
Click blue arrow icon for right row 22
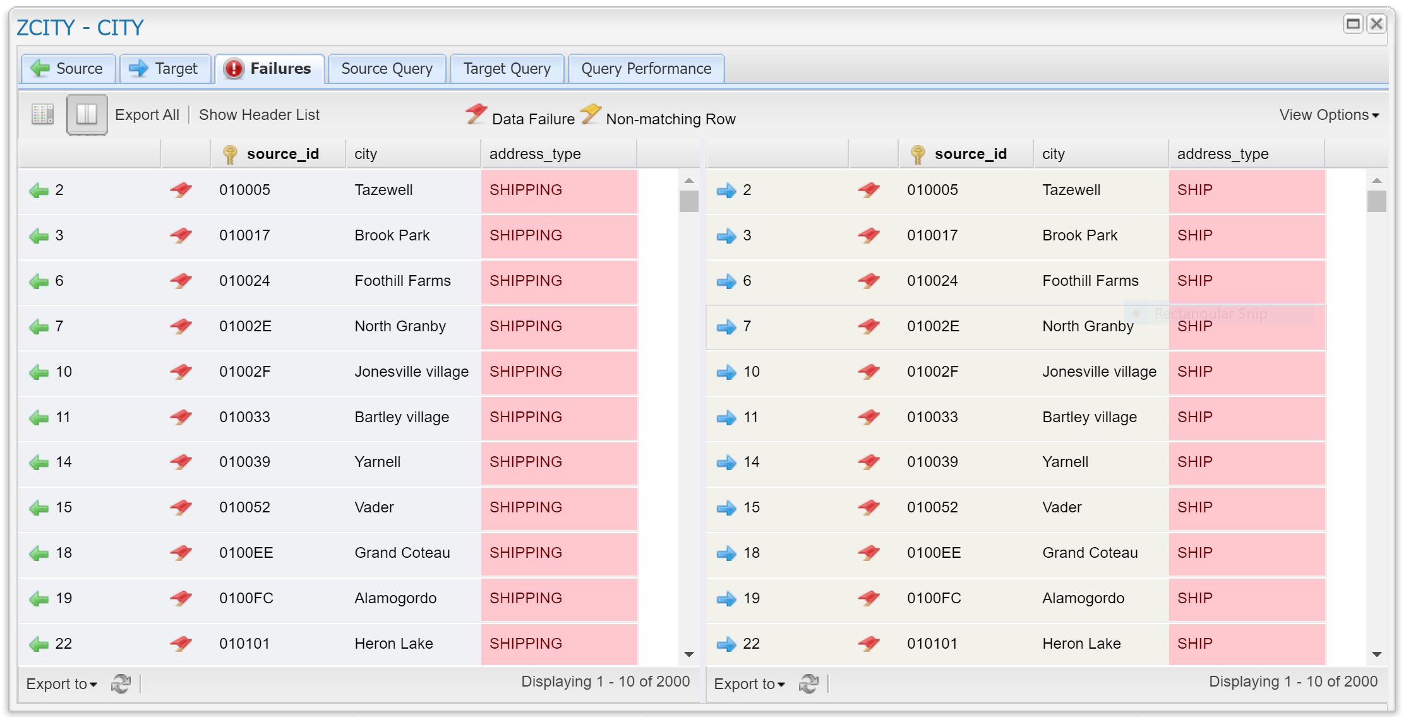(727, 644)
